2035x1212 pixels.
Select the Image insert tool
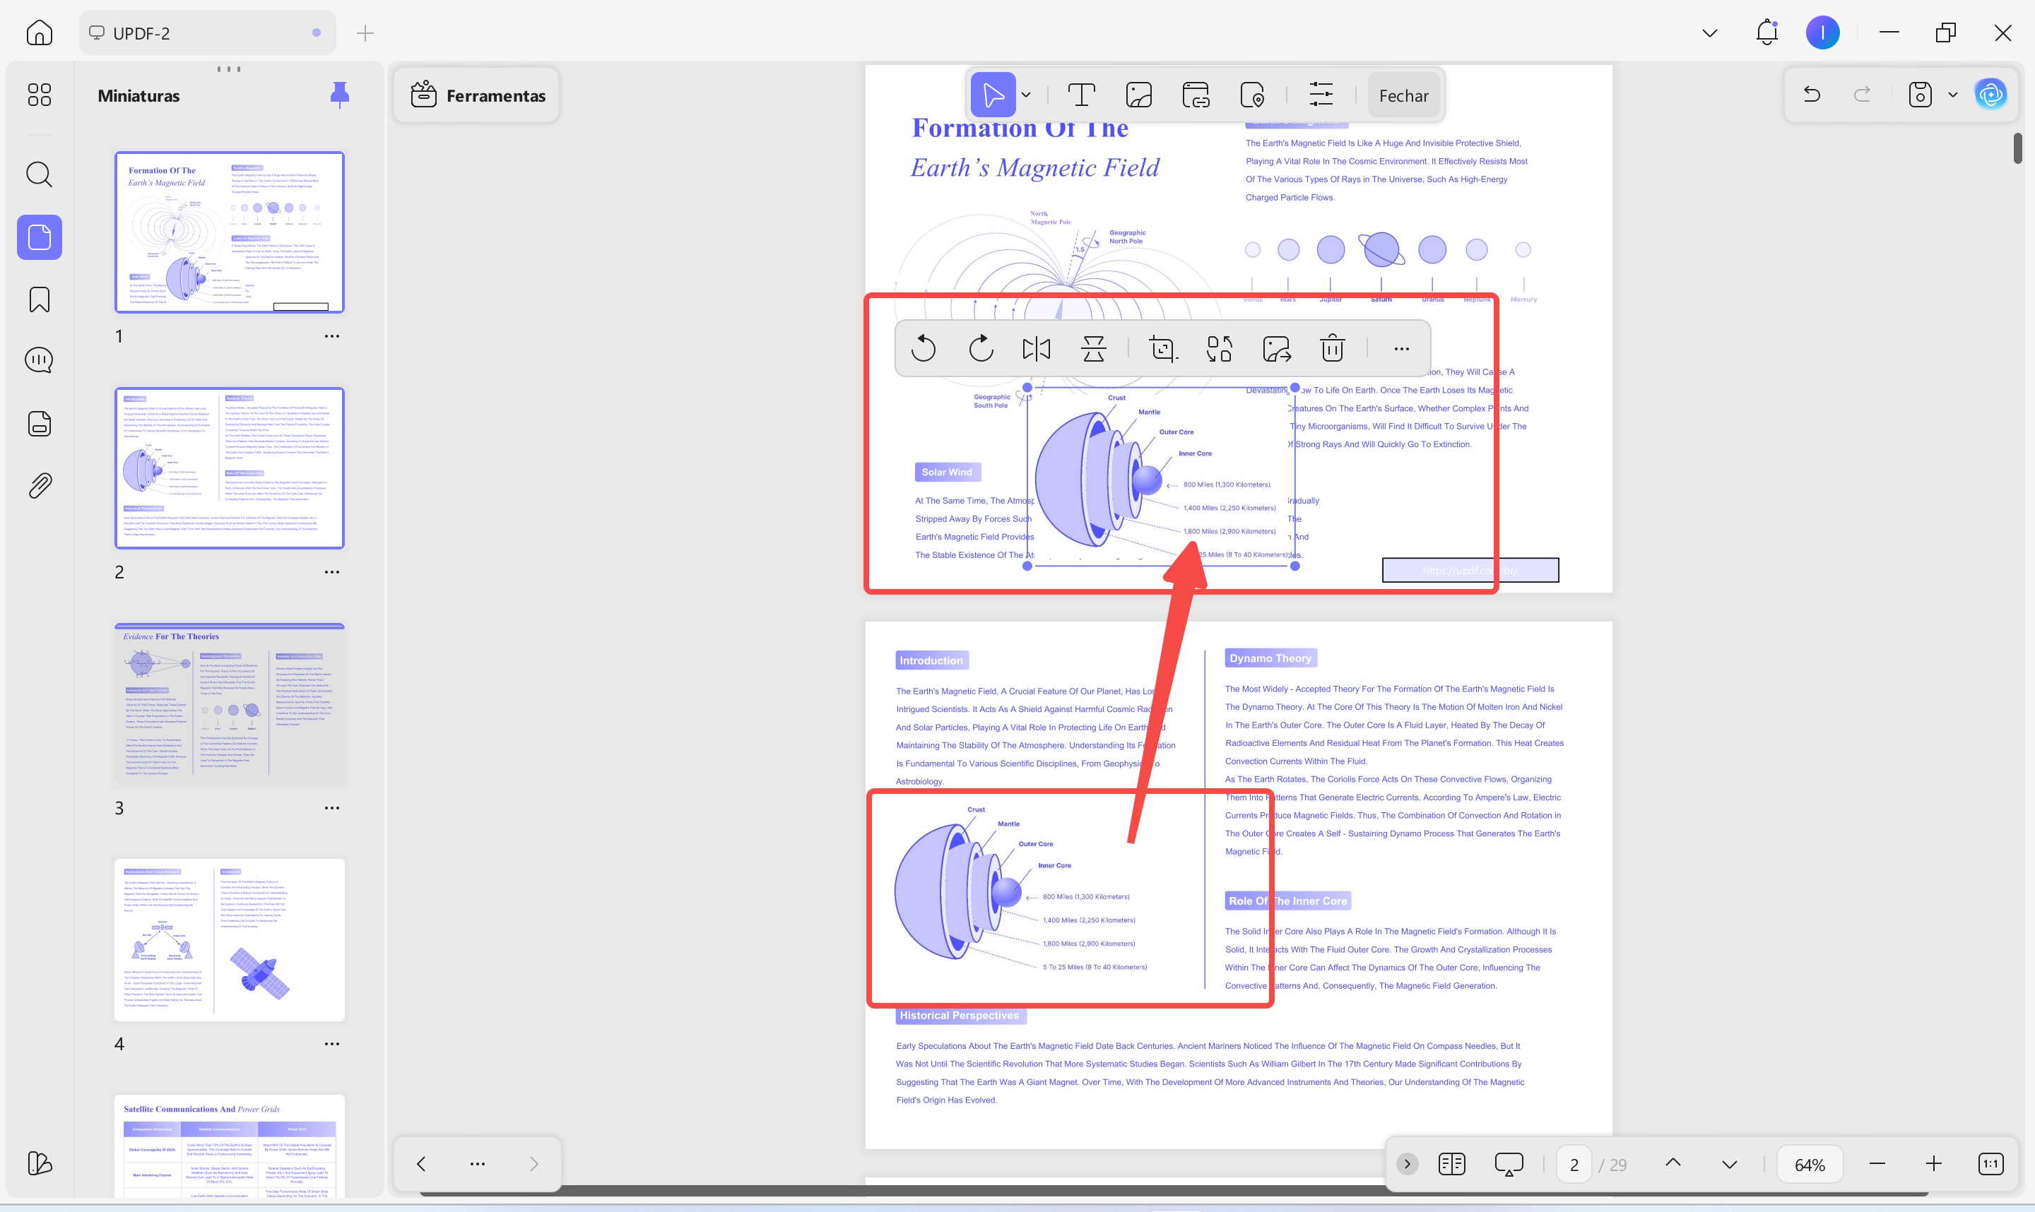click(x=1138, y=95)
